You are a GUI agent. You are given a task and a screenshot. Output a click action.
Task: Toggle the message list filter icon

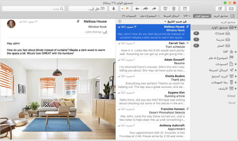pos(120,21)
